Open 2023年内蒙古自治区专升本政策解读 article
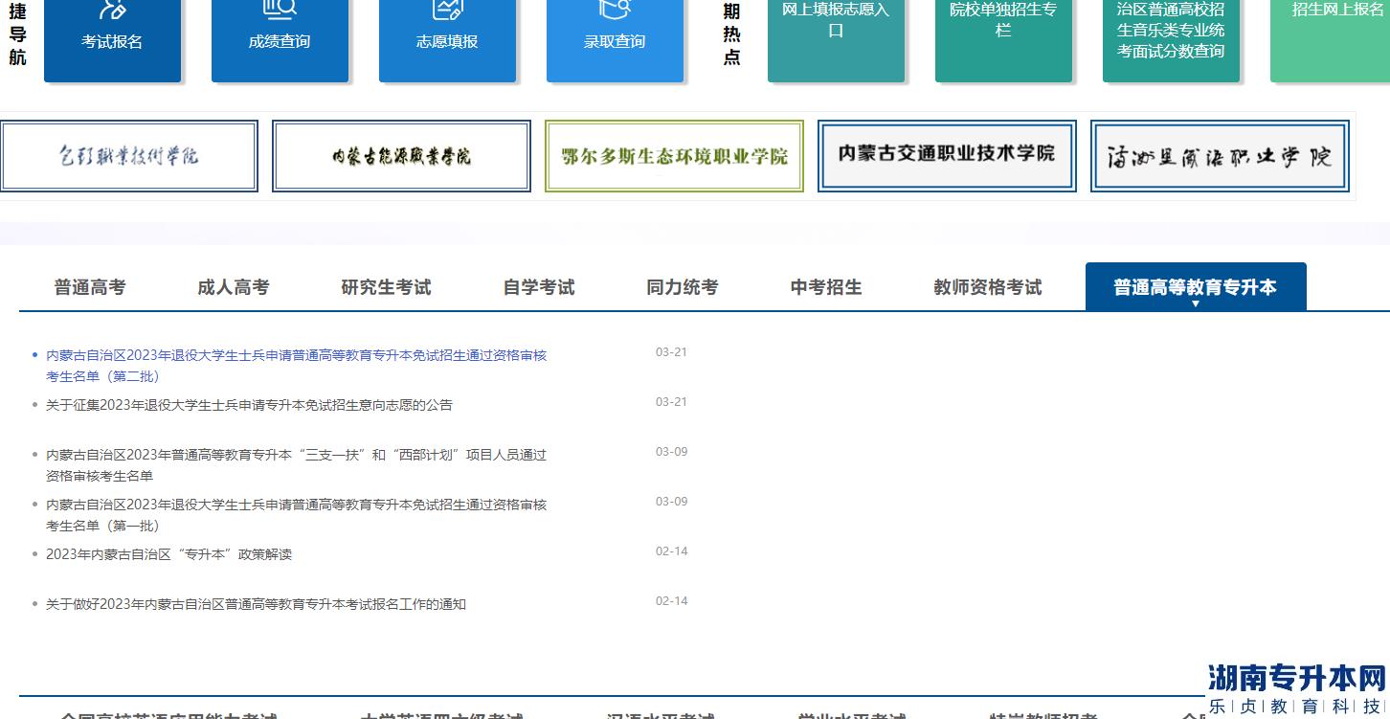This screenshot has height=719, width=1390. click(168, 554)
